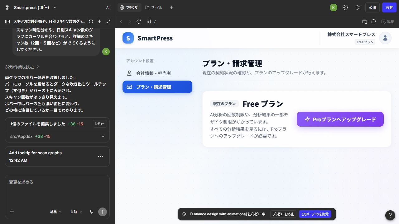The image size is (399, 224).
Task: Click the 公開 publish button
Action: [373, 7]
